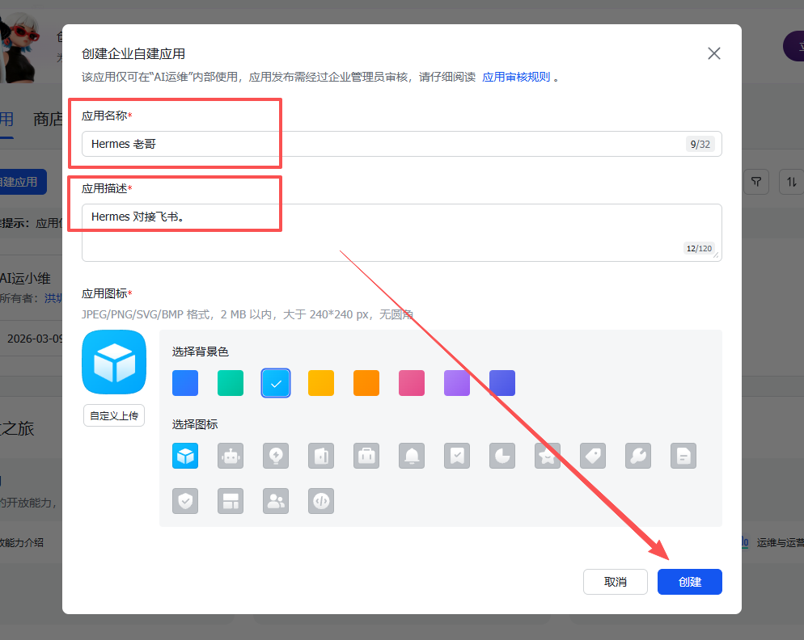Click the 自定义上传 button
Image resolution: width=804 pixels, height=640 pixels.
[114, 415]
